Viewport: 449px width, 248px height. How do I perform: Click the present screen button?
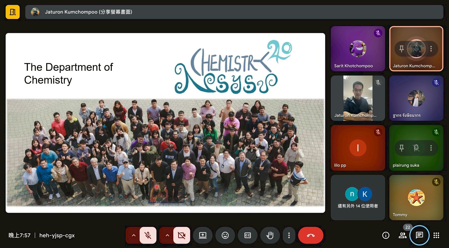(203, 235)
